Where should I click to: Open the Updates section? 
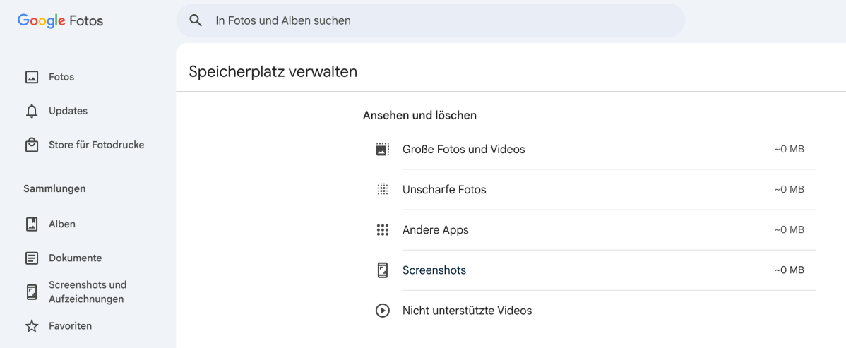[x=68, y=111]
